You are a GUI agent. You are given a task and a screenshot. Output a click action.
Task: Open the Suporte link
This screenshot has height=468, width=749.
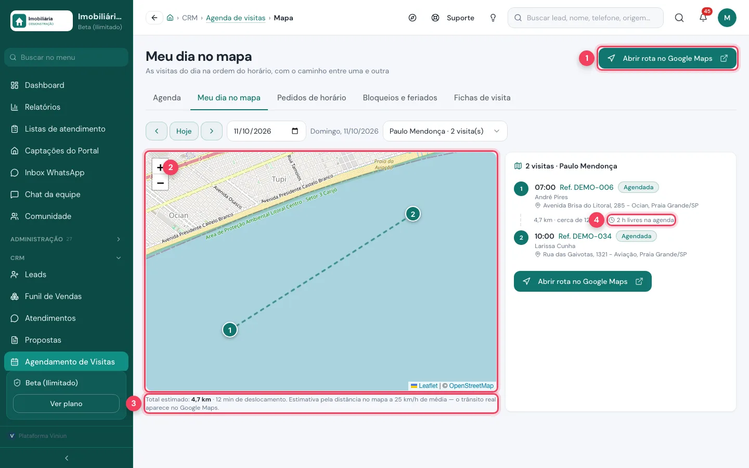point(453,18)
